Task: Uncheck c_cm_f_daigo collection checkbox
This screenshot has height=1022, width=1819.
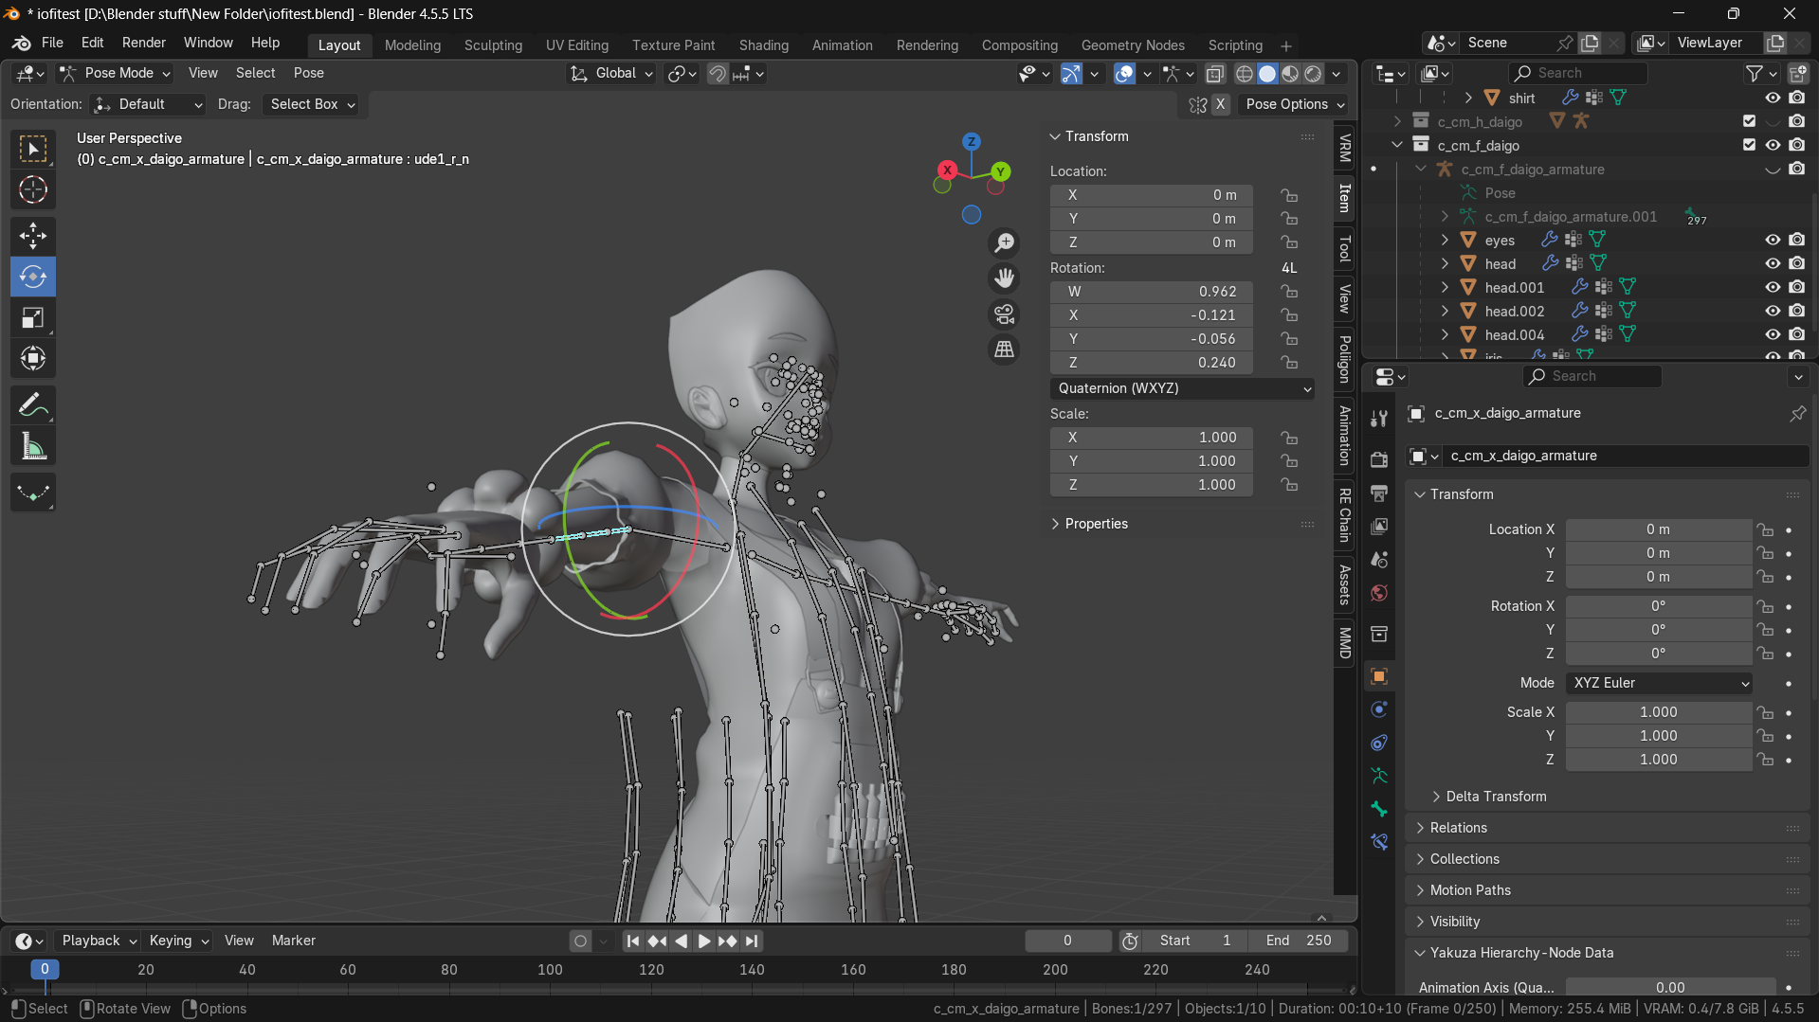Action: coord(1749,145)
